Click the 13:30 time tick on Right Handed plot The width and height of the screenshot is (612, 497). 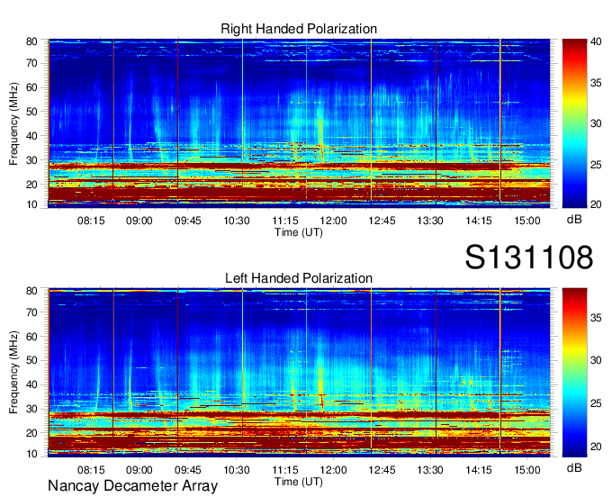(430, 221)
